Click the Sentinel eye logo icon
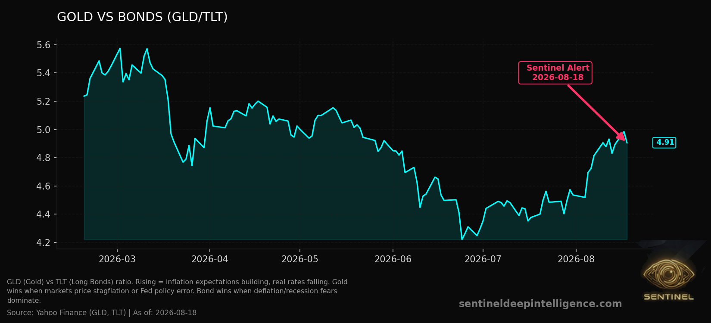 tap(668, 274)
